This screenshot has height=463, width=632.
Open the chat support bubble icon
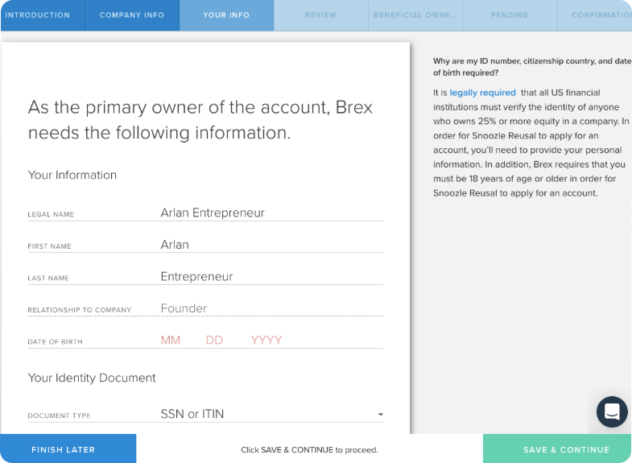click(612, 411)
